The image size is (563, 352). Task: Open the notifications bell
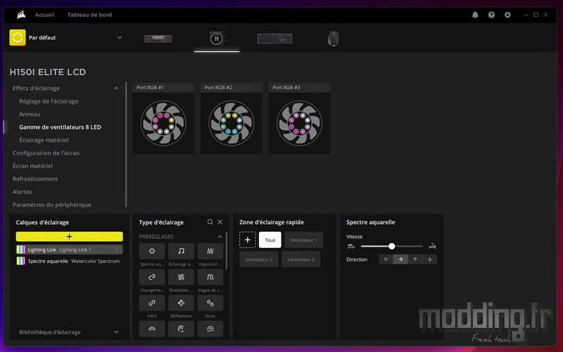[475, 15]
